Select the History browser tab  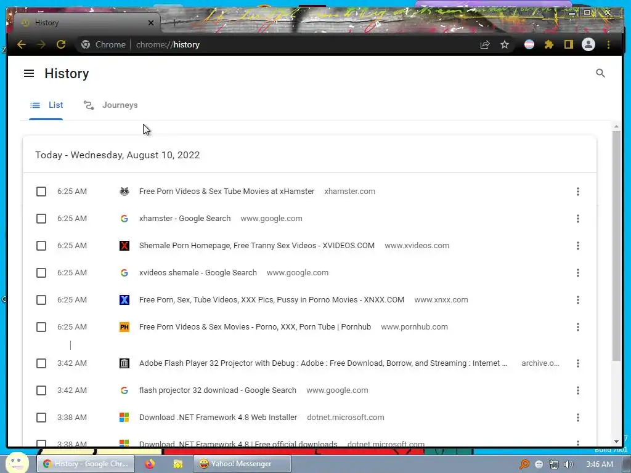pos(86,23)
